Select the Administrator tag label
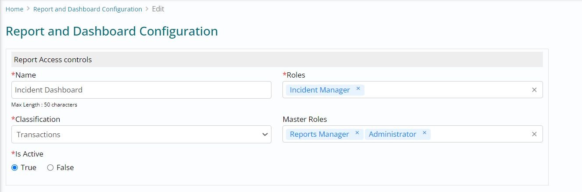Screen dimensions: 582x192 click(x=392, y=134)
